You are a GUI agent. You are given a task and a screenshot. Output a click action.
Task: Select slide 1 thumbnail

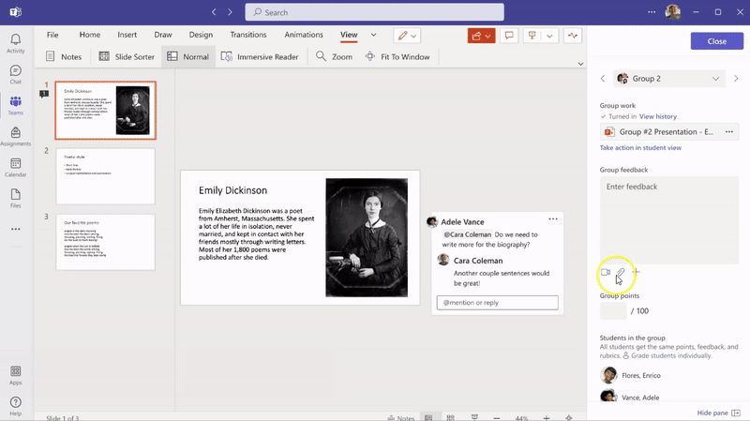[x=106, y=111]
